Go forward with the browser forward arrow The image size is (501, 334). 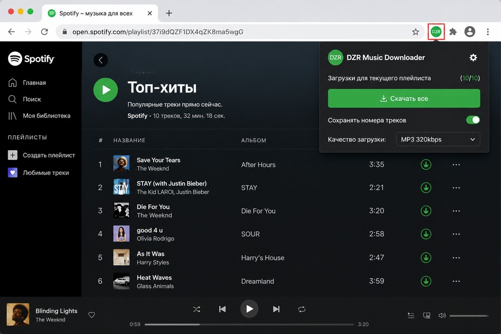(x=28, y=32)
